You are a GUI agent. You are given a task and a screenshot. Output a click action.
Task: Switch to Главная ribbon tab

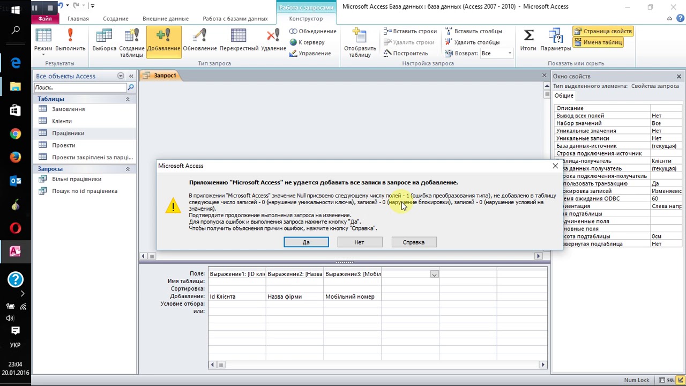[x=78, y=19]
